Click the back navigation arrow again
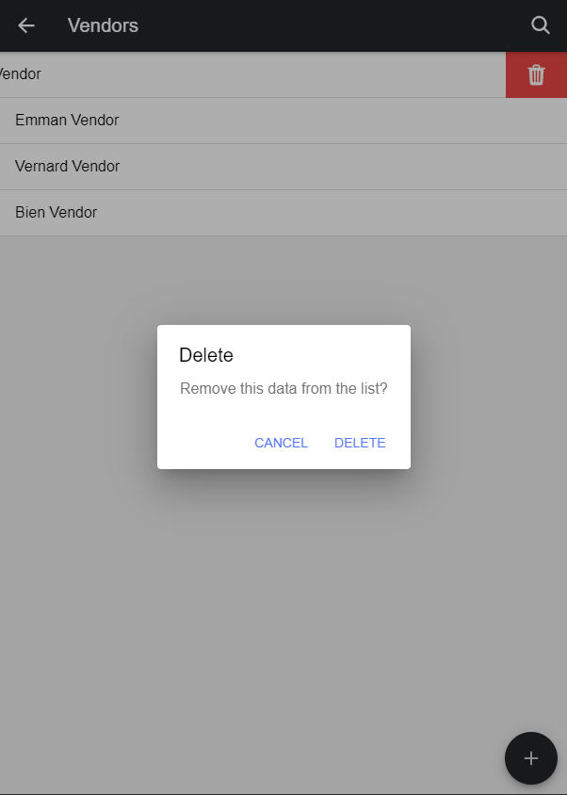 [x=24, y=25]
